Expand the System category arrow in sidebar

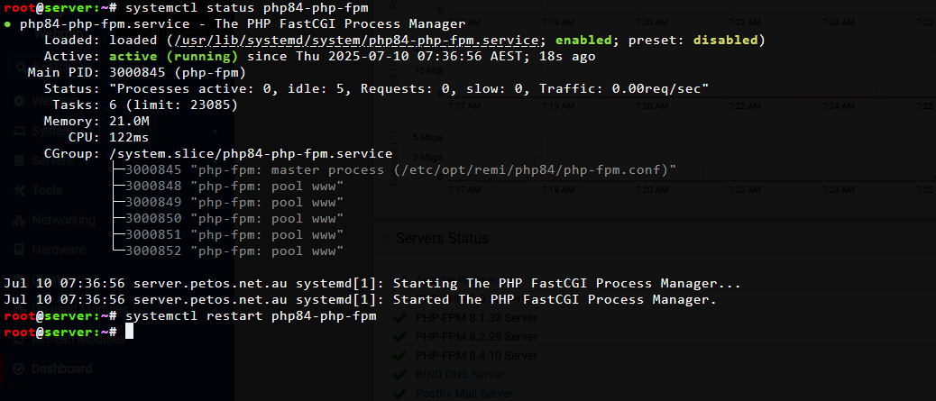[x=215, y=131]
